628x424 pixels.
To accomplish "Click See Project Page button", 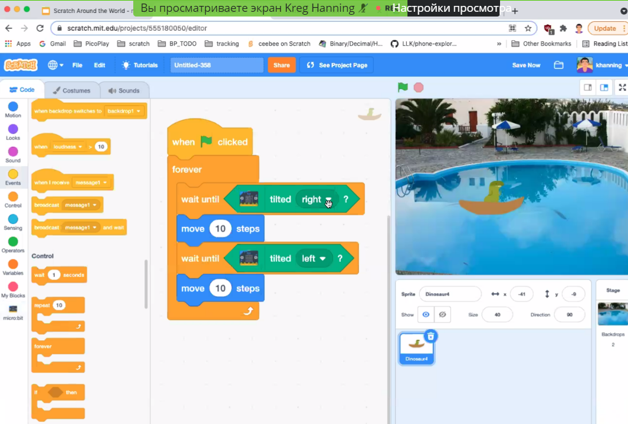I will 337,65.
